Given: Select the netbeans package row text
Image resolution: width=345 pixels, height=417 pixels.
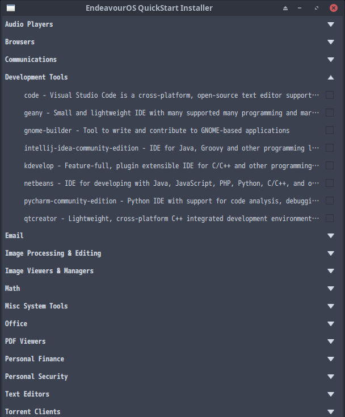Looking at the screenshot, I should [171, 184].
